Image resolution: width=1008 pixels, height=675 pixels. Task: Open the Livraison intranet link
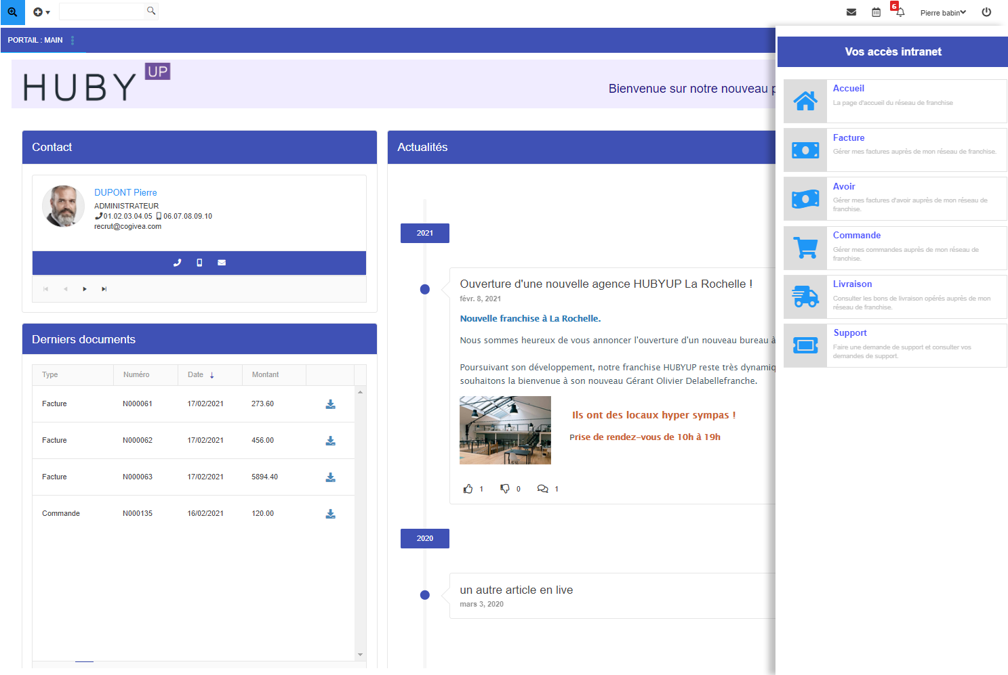[853, 284]
